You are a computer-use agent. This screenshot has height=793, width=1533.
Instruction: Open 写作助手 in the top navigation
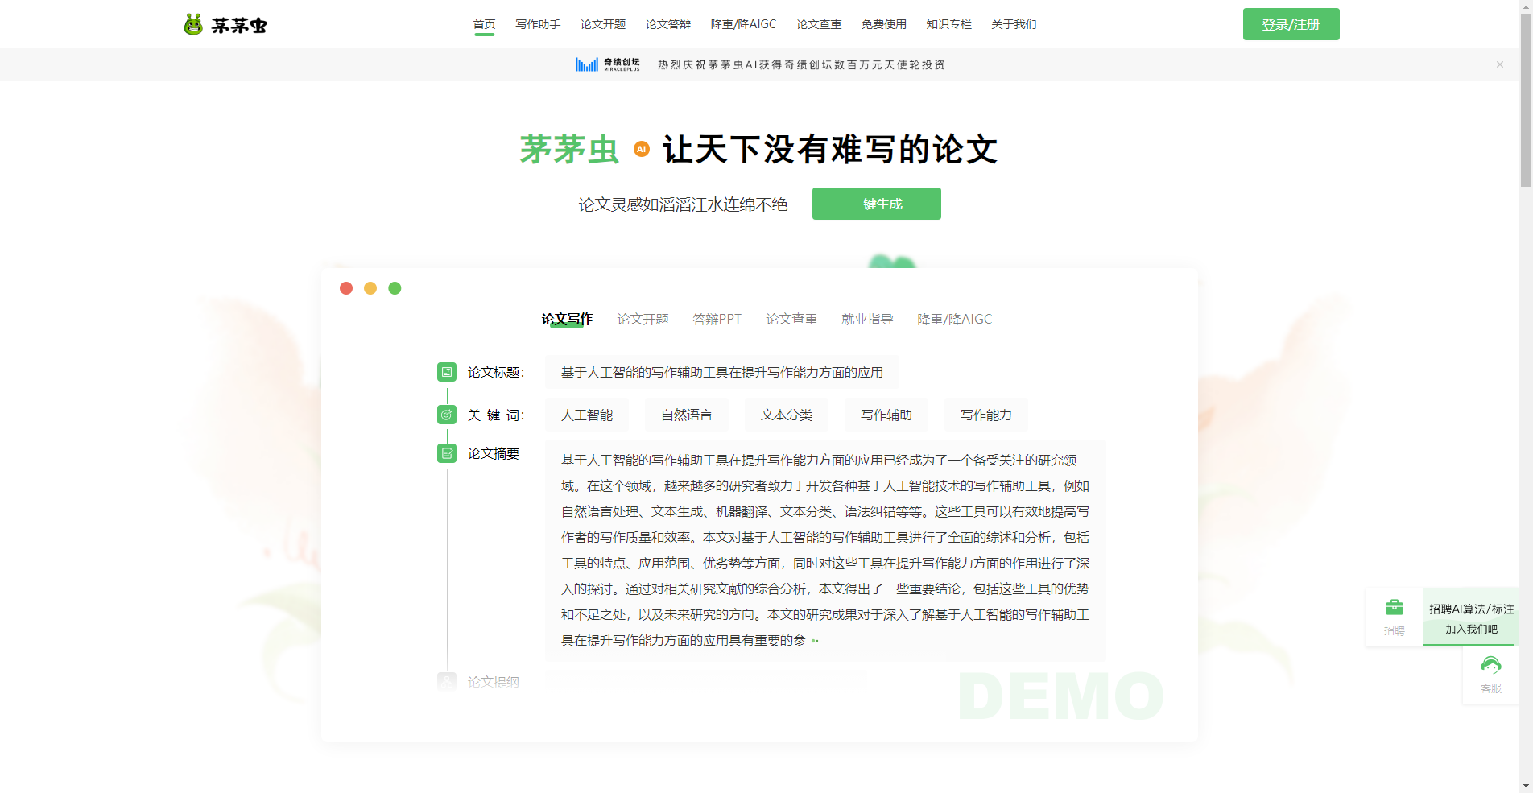538,24
